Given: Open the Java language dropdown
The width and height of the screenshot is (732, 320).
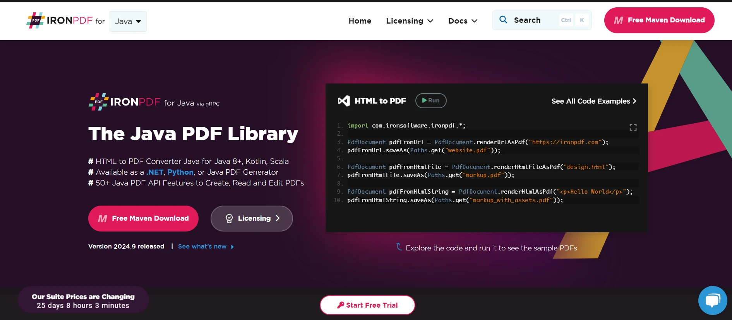Looking at the screenshot, I should 128,21.
